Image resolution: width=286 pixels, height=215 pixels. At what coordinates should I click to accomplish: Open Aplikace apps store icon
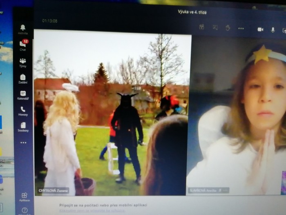(x=25, y=196)
